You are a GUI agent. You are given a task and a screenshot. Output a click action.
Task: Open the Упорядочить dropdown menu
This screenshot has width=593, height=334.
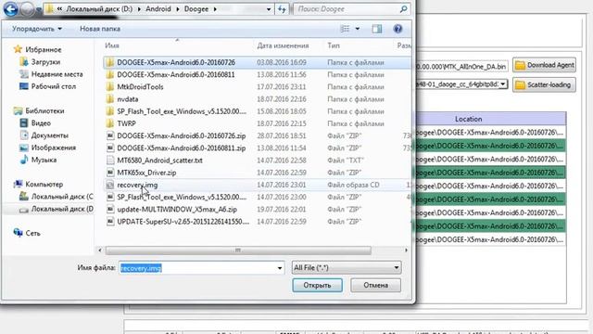[x=37, y=29]
